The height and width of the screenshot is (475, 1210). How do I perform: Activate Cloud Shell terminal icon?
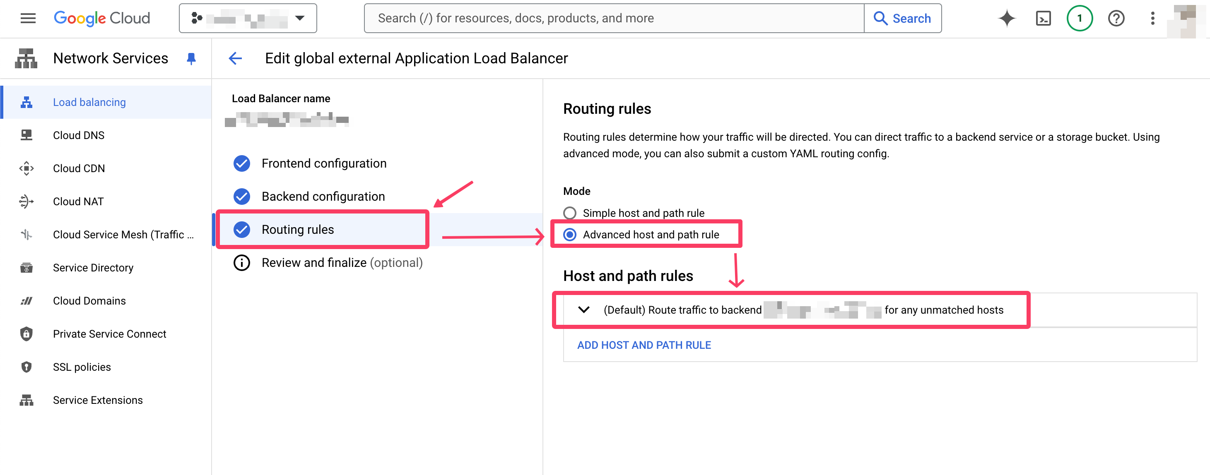(1043, 18)
